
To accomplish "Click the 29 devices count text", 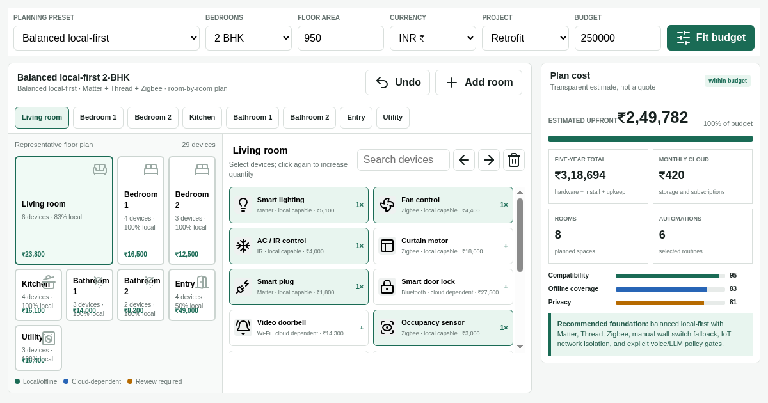I will coord(198,145).
